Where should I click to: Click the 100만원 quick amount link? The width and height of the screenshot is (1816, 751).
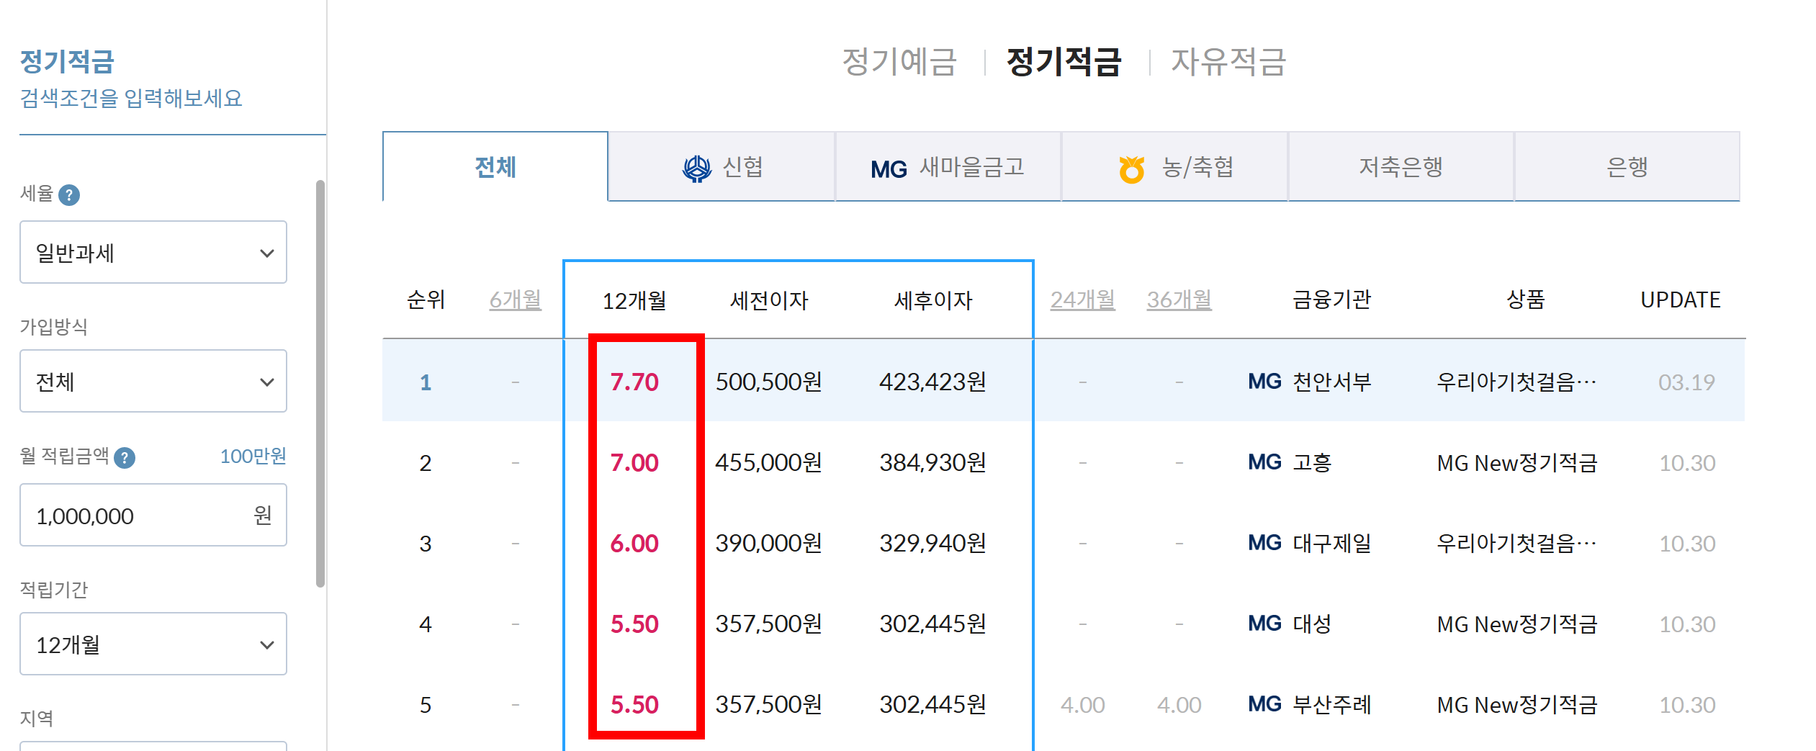click(253, 457)
